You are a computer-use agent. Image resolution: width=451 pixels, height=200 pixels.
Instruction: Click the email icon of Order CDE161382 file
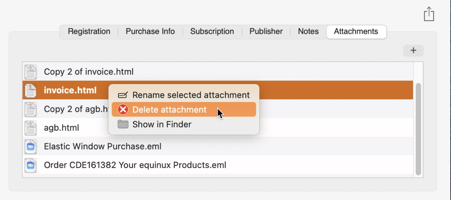point(30,165)
